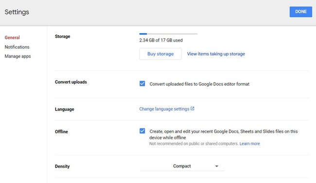
Task: Open View items taking up storage link
Action: (216, 54)
